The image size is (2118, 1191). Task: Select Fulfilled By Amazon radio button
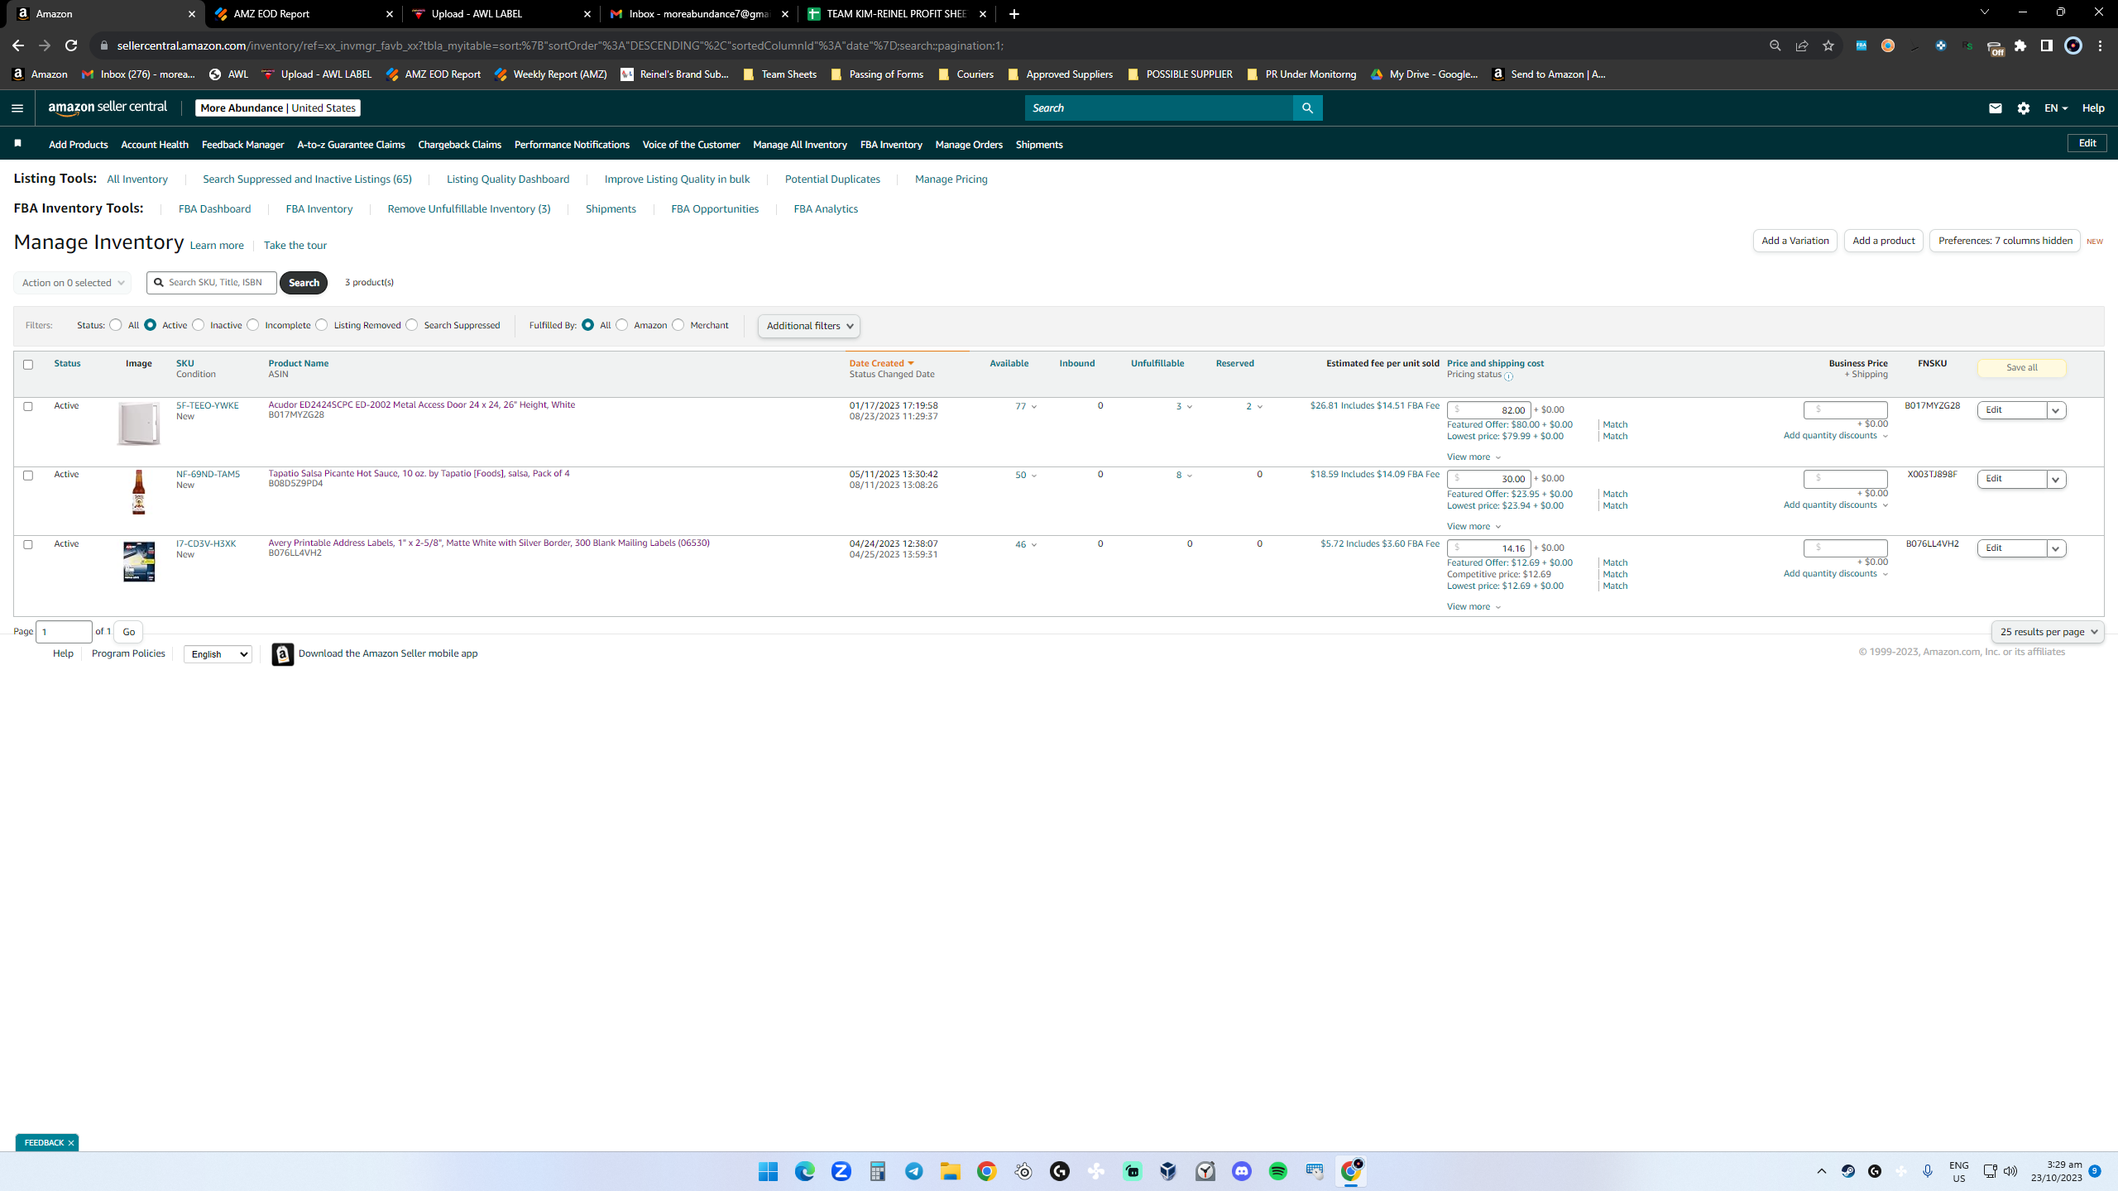pyautogui.click(x=622, y=325)
